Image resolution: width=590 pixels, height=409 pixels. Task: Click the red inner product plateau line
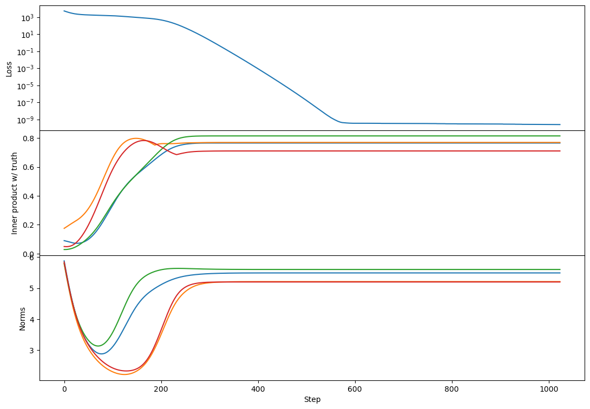(379, 151)
